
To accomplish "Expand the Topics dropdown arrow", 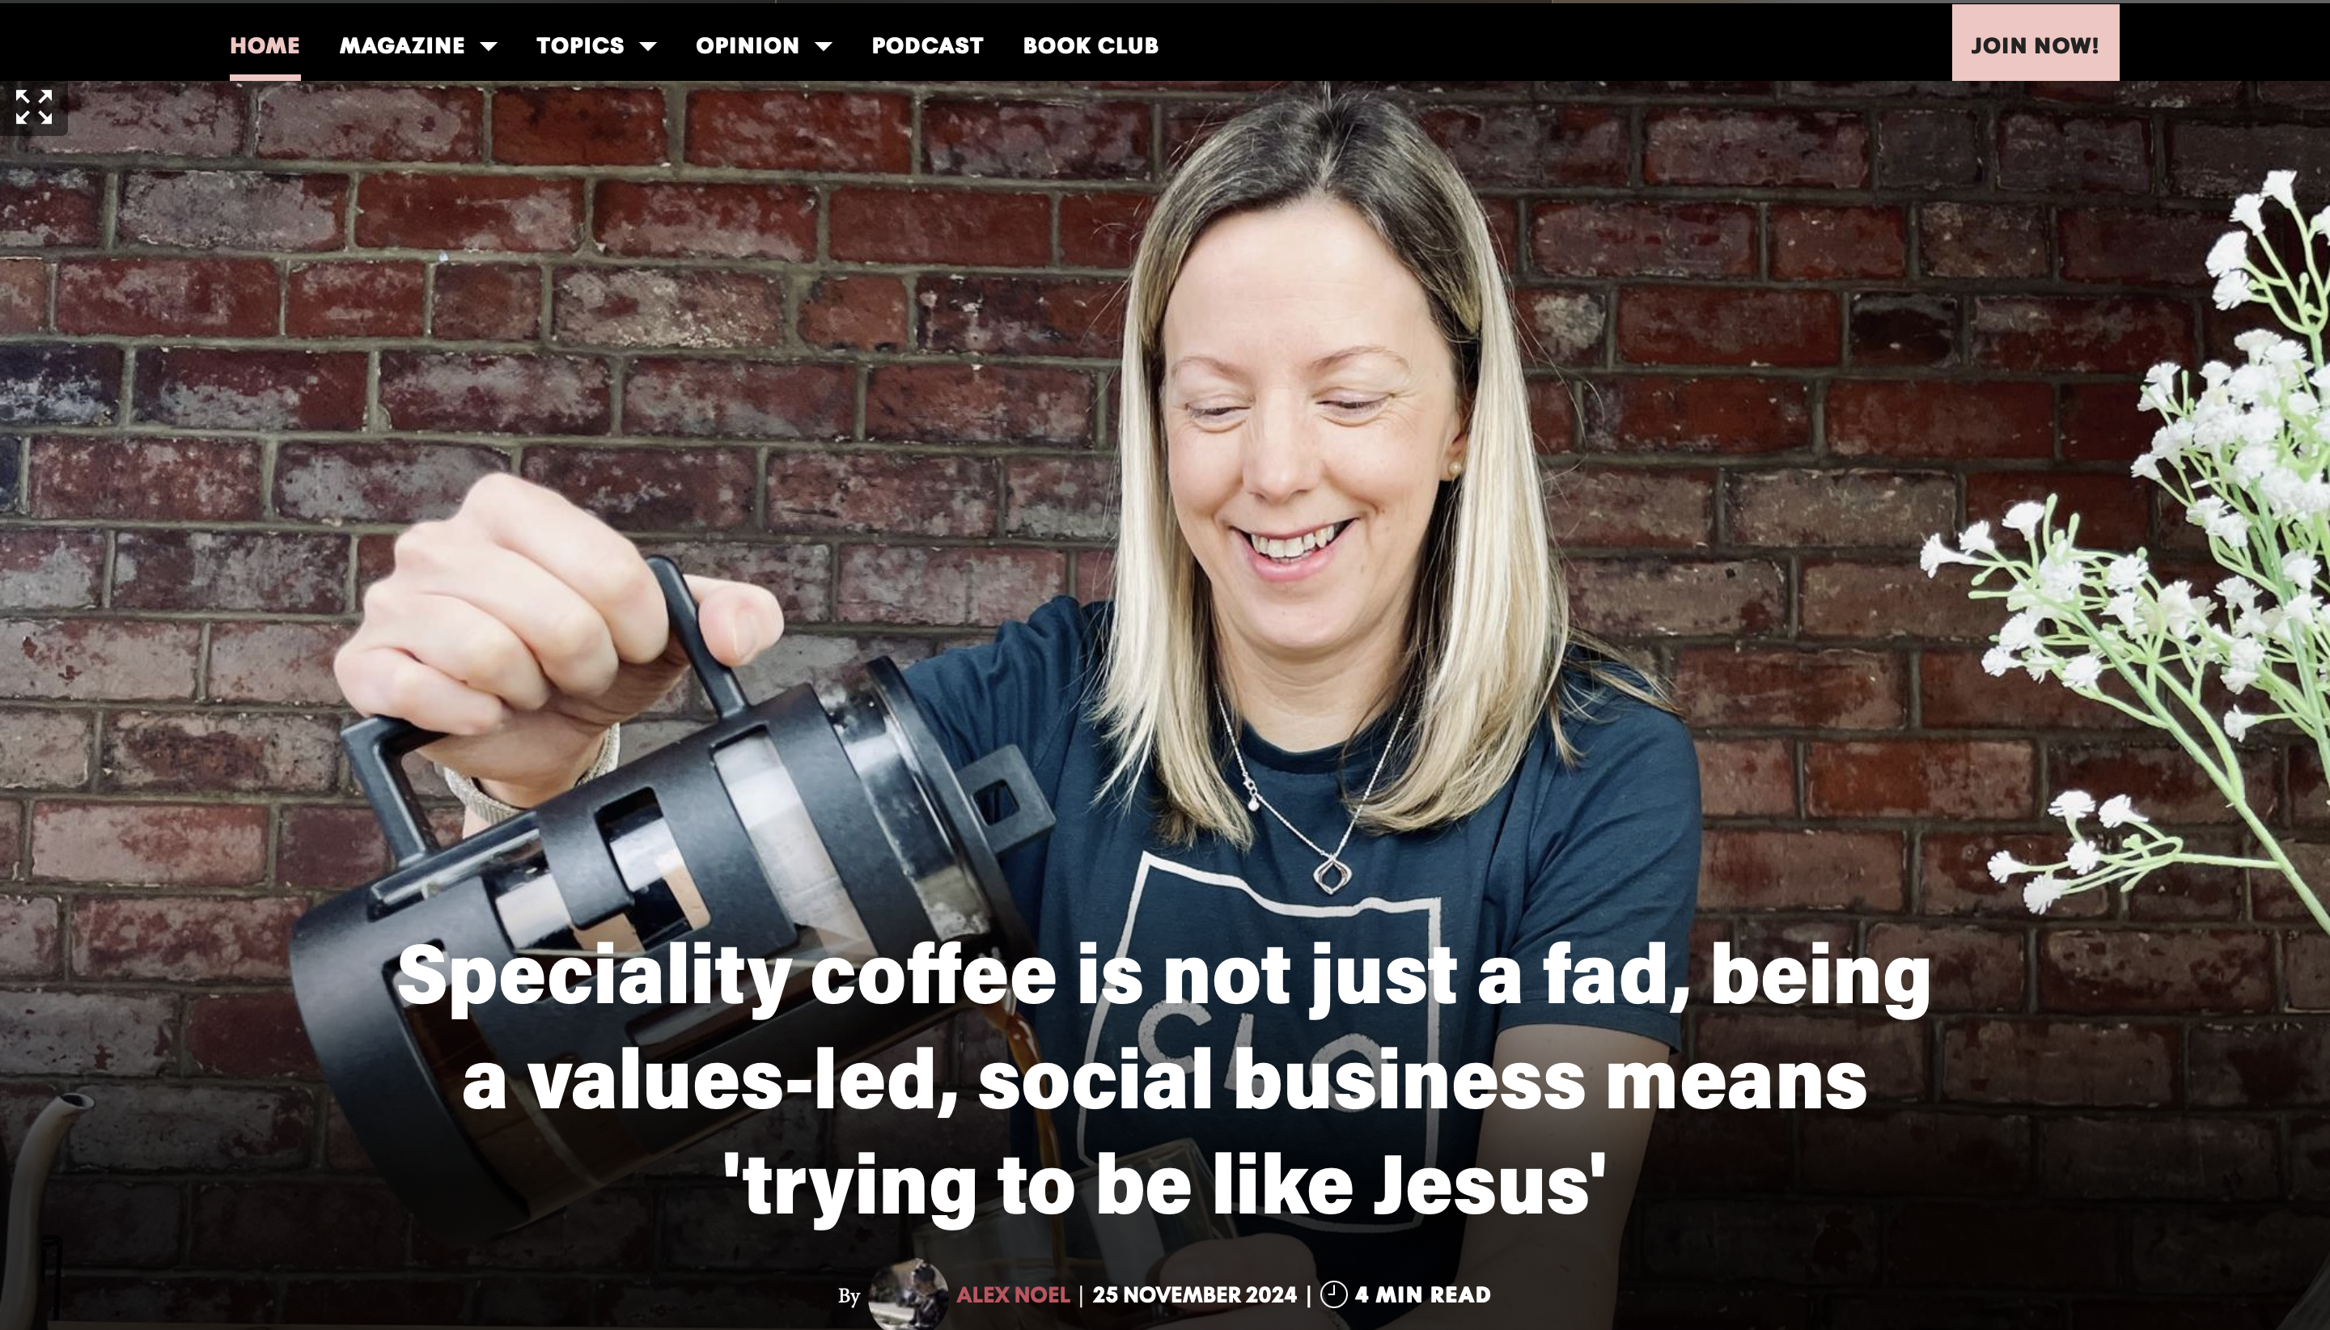I will coord(647,45).
